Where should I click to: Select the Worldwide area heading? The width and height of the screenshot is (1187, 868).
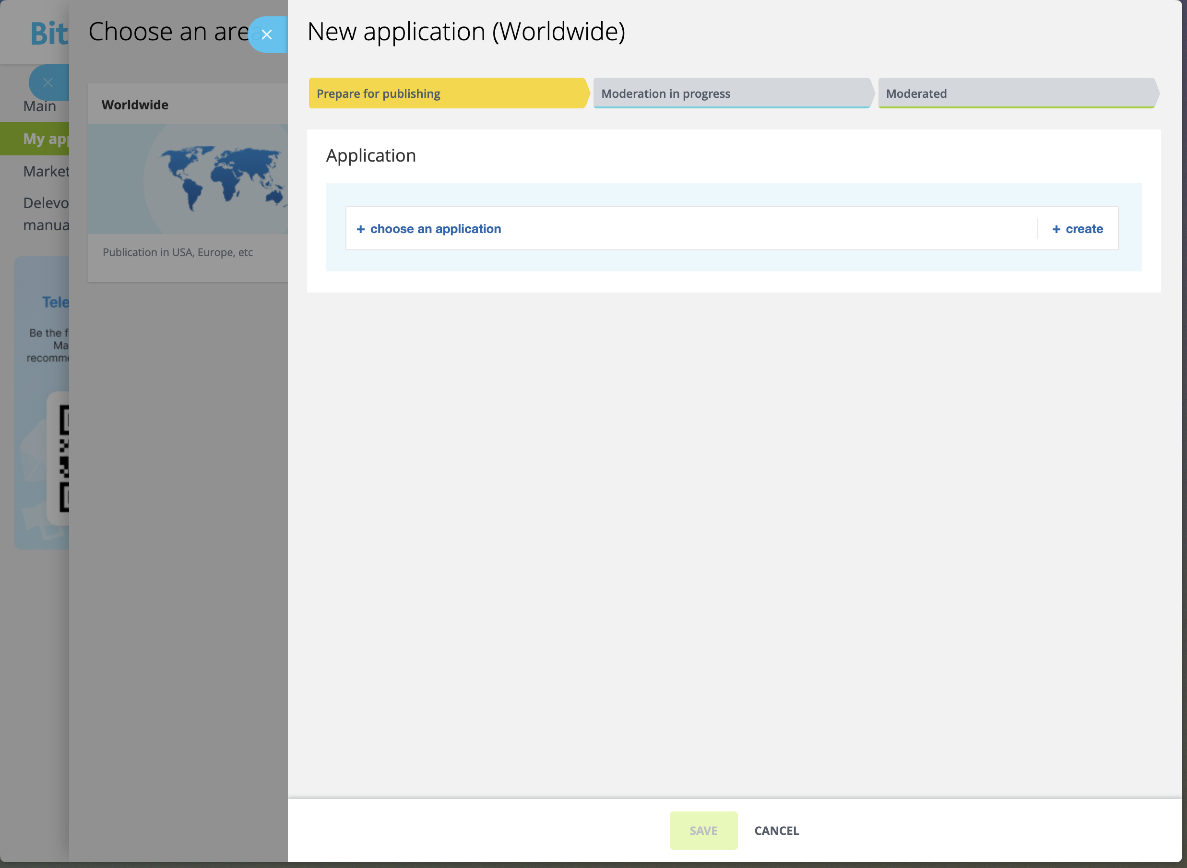[135, 105]
